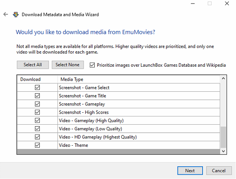This screenshot has height=179, width=236.
Task: Uncheck Video - Theme download checkbox
Action: (x=37, y=145)
